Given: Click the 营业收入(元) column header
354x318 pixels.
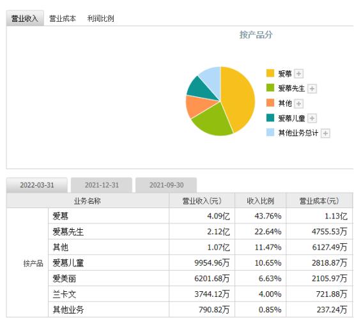Looking at the screenshot, I should coord(202,201).
